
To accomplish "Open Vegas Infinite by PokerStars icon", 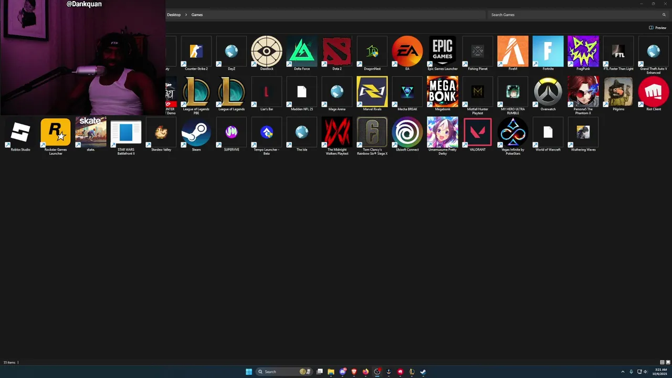I will pyautogui.click(x=513, y=136).
